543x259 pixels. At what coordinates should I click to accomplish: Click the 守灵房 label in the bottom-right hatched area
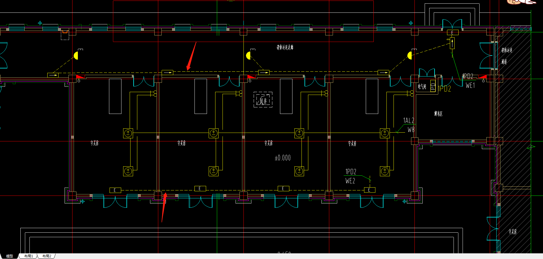point(512,232)
